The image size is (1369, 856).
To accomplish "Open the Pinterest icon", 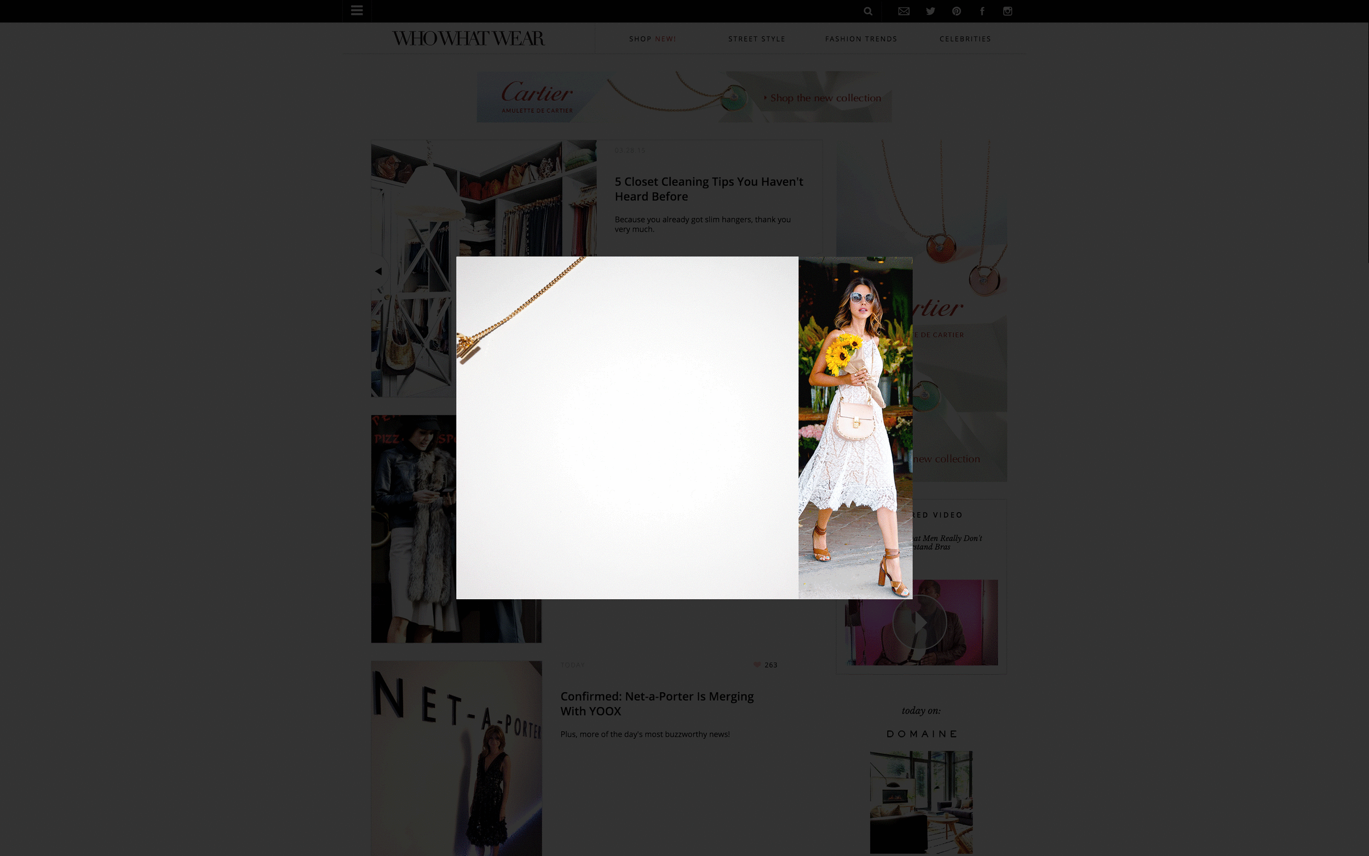I will pyautogui.click(x=957, y=12).
